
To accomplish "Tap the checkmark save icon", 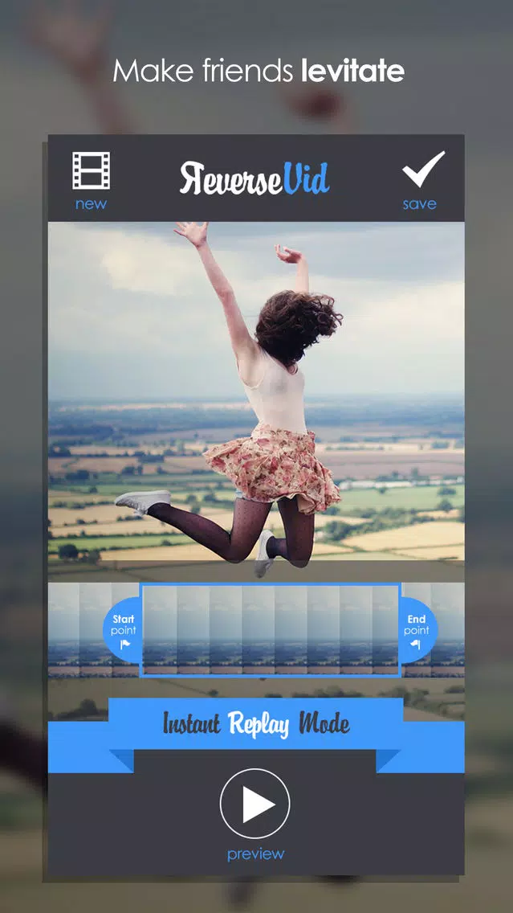I will [x=422, y=169].
